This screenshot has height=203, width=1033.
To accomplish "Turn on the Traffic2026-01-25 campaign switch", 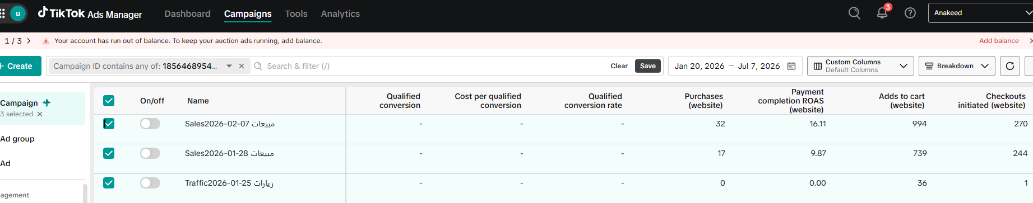I will click(150, 183).
